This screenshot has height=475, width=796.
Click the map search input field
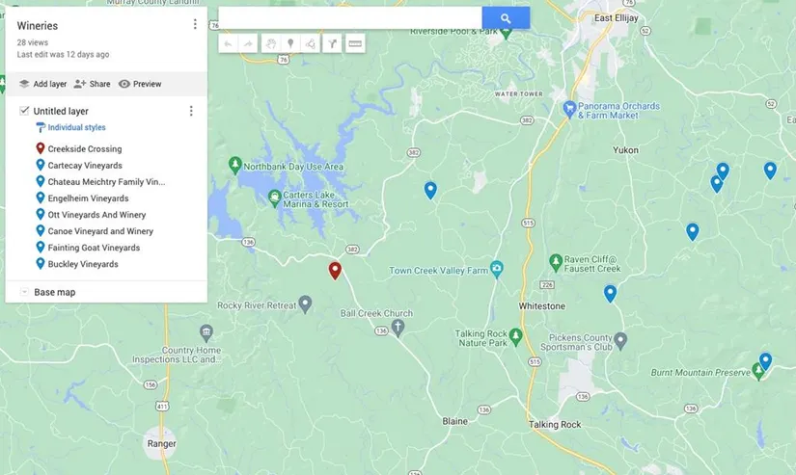click(x=350, y=18)
